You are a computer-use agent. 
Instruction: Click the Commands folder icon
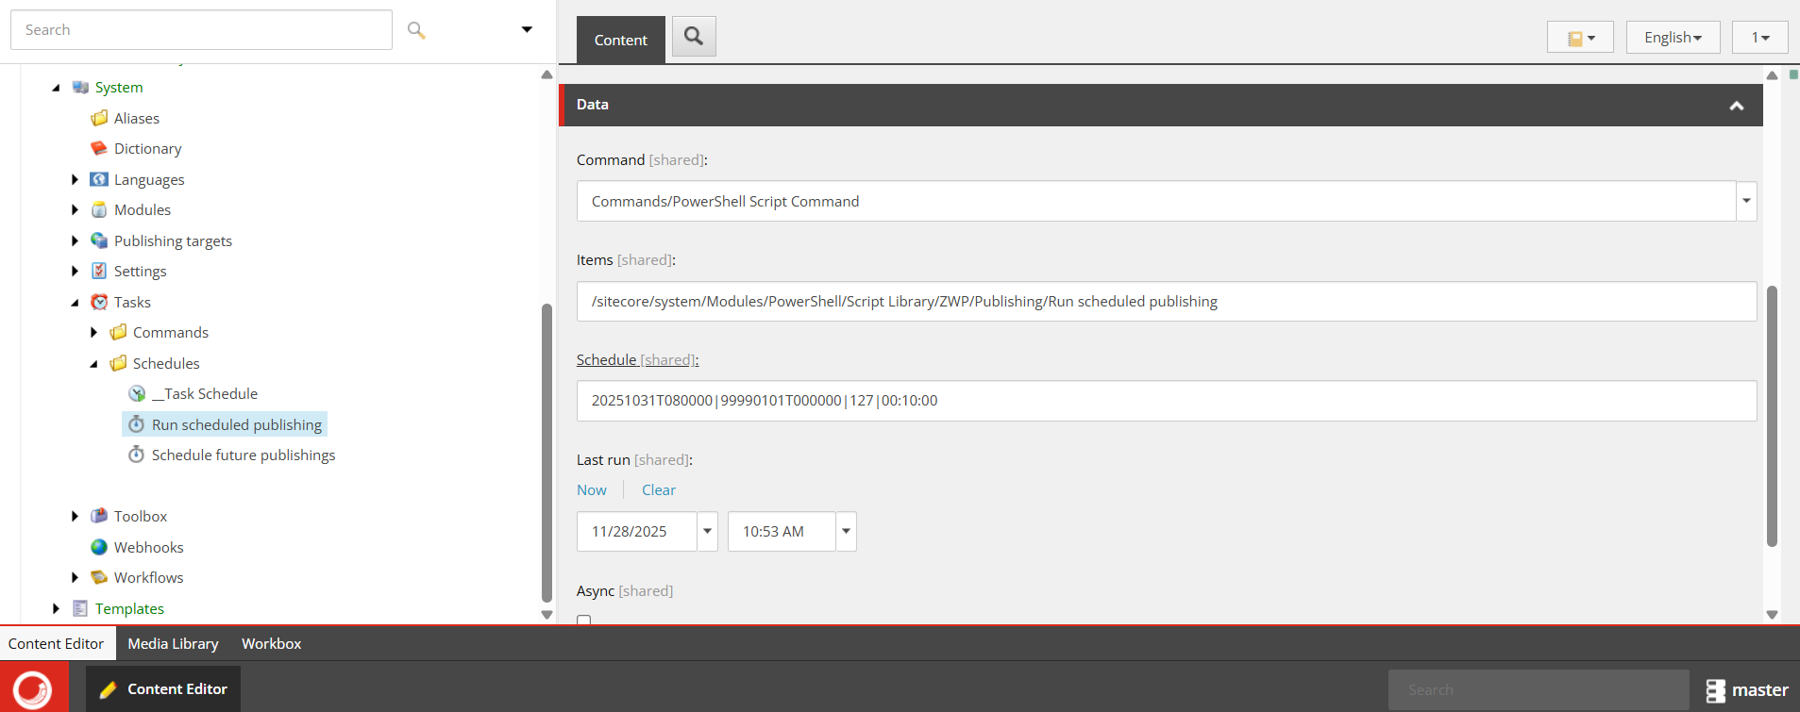tap(118, 332)
